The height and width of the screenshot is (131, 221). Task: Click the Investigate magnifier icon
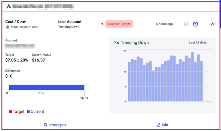tap(45, 125)
